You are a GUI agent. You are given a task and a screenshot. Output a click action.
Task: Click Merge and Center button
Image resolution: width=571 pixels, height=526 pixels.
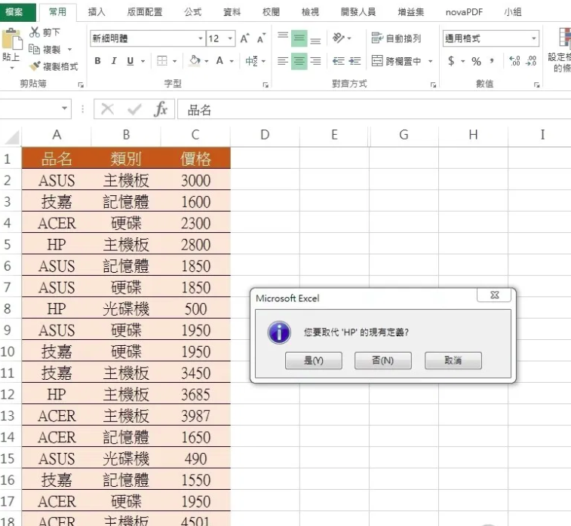396,61
